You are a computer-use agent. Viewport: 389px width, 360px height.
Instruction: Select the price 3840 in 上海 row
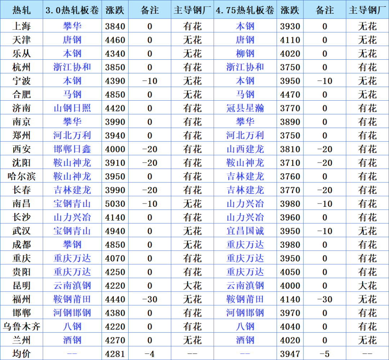tap(115, 26)
